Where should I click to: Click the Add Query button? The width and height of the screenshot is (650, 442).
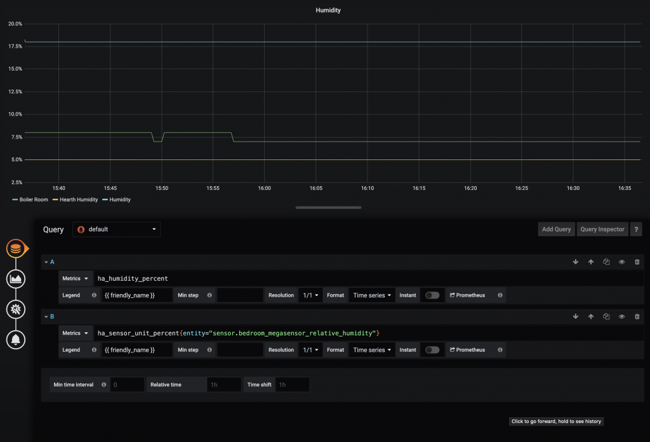(x=556, y=229)
